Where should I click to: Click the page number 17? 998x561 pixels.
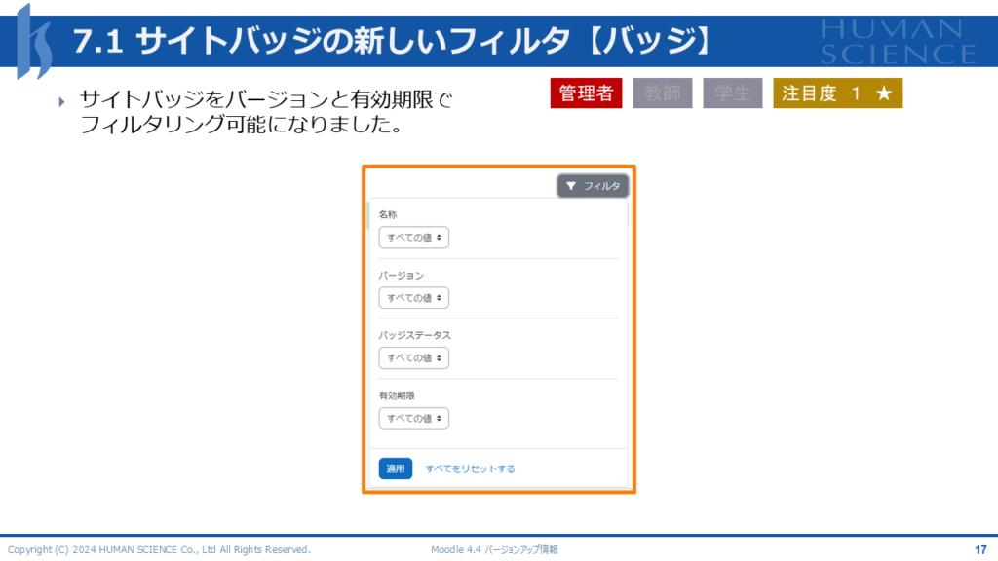pos(980,549)
